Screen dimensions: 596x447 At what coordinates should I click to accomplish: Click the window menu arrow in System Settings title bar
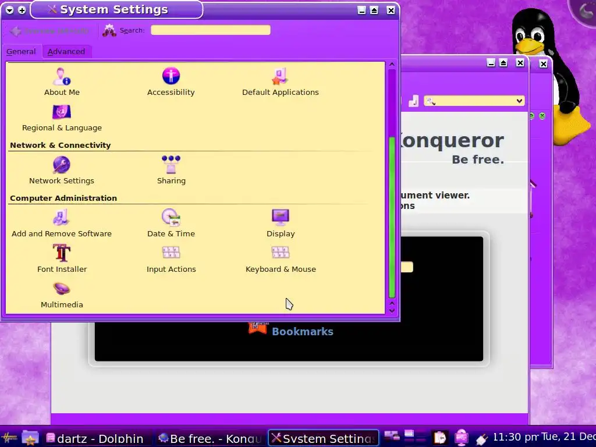coord(10,10)
